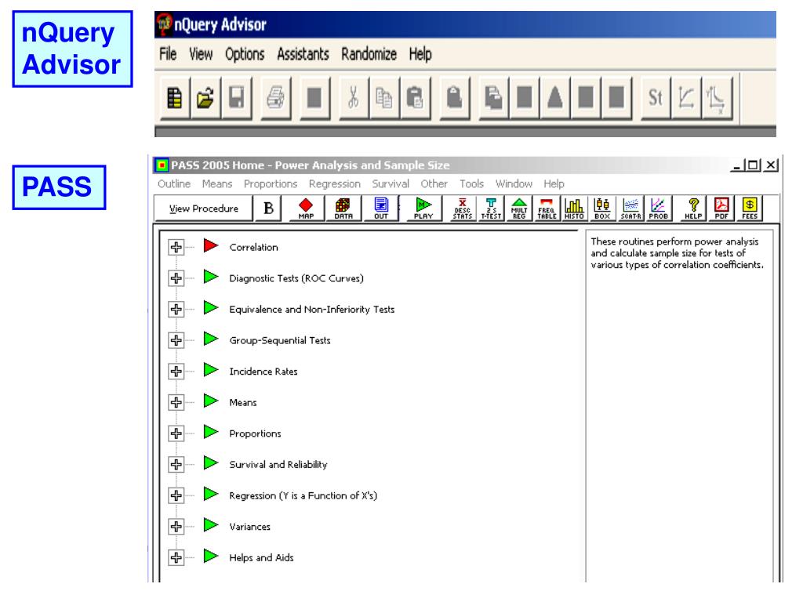803x602 pixels.
Task: Click the DESC STATS icon
Action: coord(462,209)
